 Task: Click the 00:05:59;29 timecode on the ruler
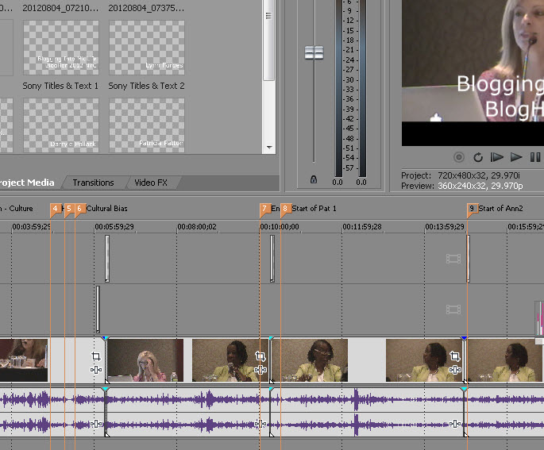click(x=114, y=227)
